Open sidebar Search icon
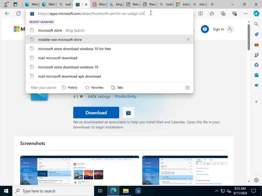Viewport: 262px width, 196px height. point(256,24)
